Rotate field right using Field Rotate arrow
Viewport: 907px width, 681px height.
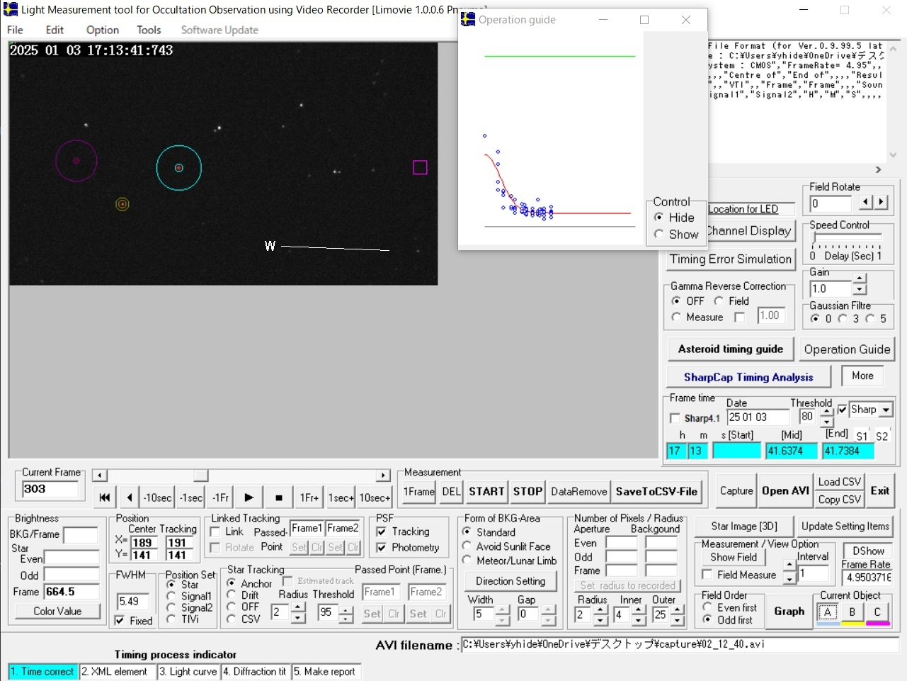881,202
